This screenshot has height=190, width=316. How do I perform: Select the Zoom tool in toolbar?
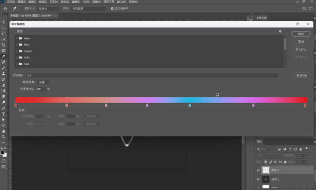(x=4, y=137)
